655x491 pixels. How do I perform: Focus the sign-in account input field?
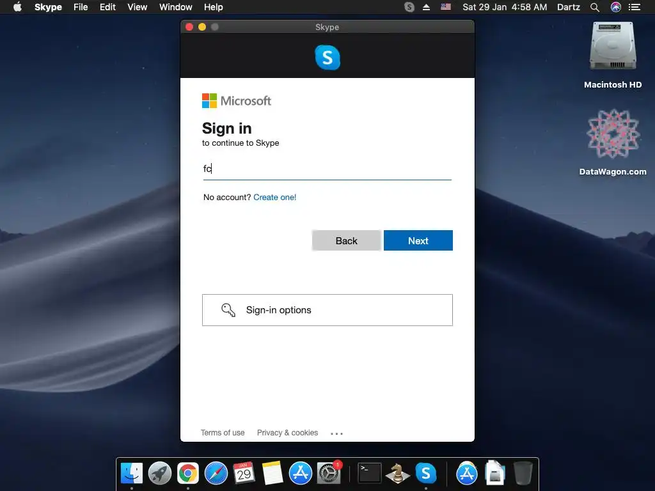coord(327,169)
